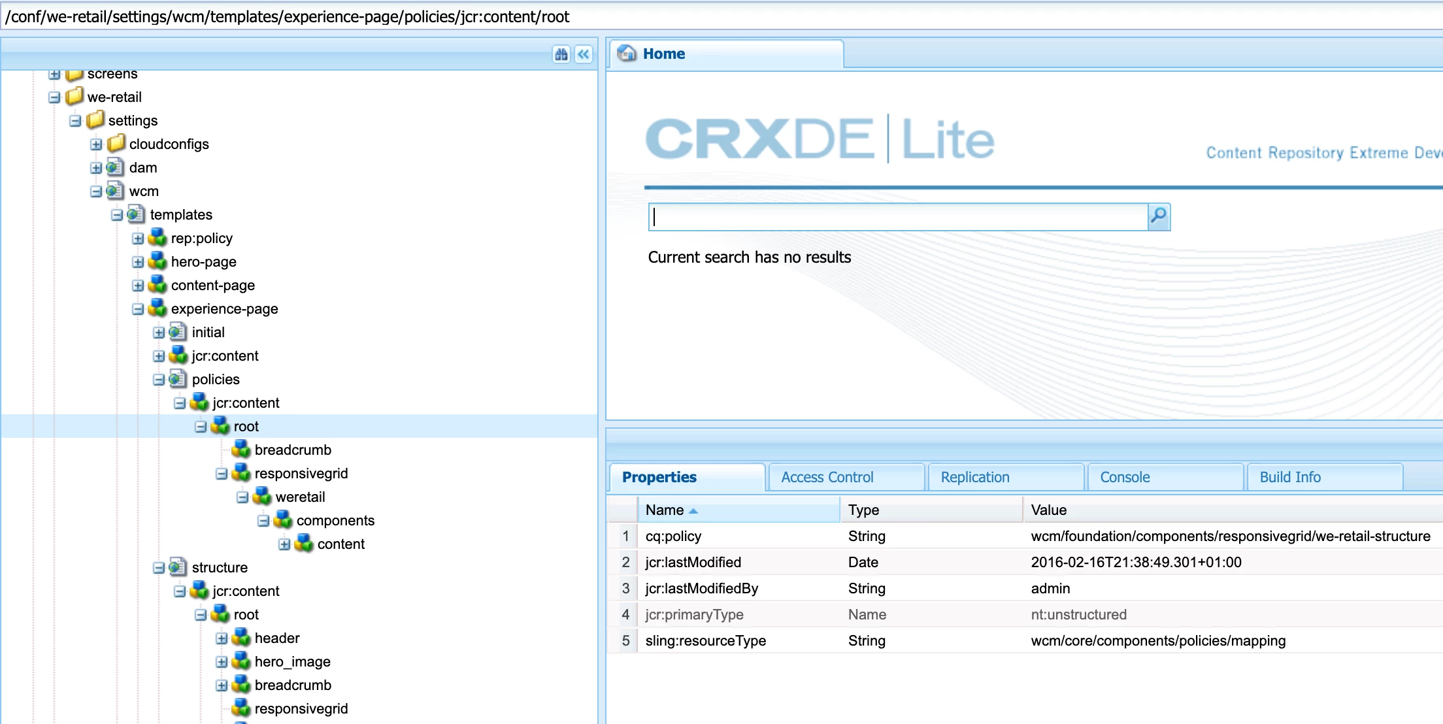Click the breadcrumb node icon under policies root
This screenshot has width=1443, height=724.
(241, 450)
